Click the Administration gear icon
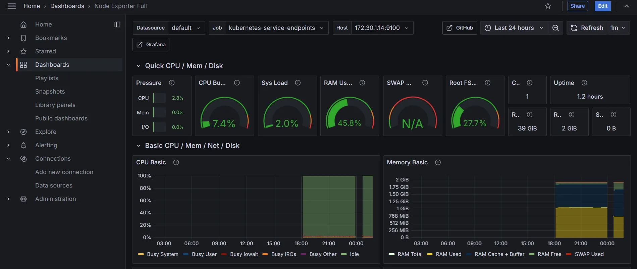 click(23, 199)
